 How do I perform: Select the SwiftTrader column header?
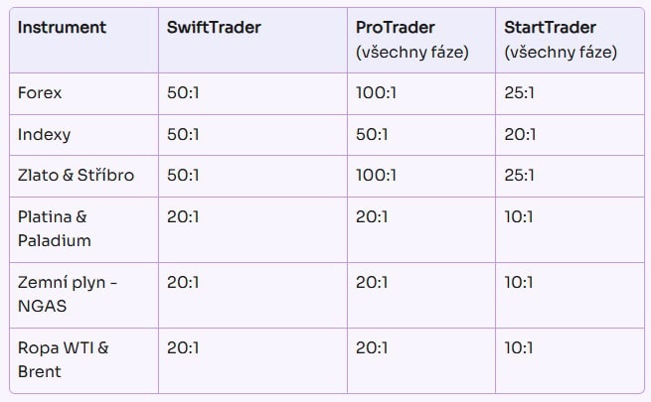pos(214,28)
